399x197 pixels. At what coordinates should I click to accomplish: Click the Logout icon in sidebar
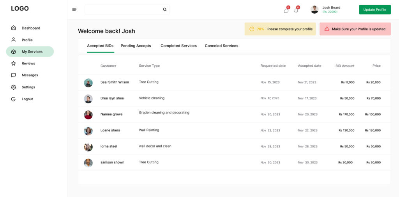click(x=14, y=99)
